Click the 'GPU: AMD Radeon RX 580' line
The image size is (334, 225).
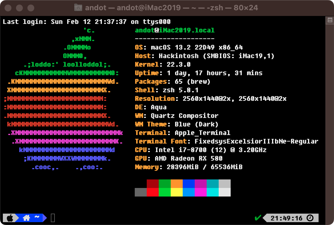[179, 158]
